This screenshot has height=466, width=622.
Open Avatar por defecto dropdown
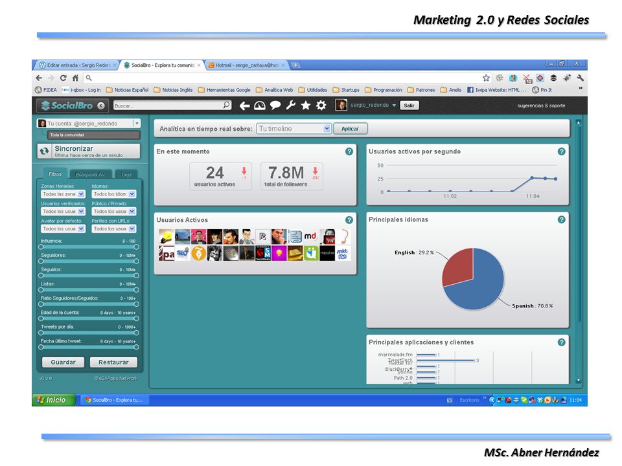(x=63, y=229)
